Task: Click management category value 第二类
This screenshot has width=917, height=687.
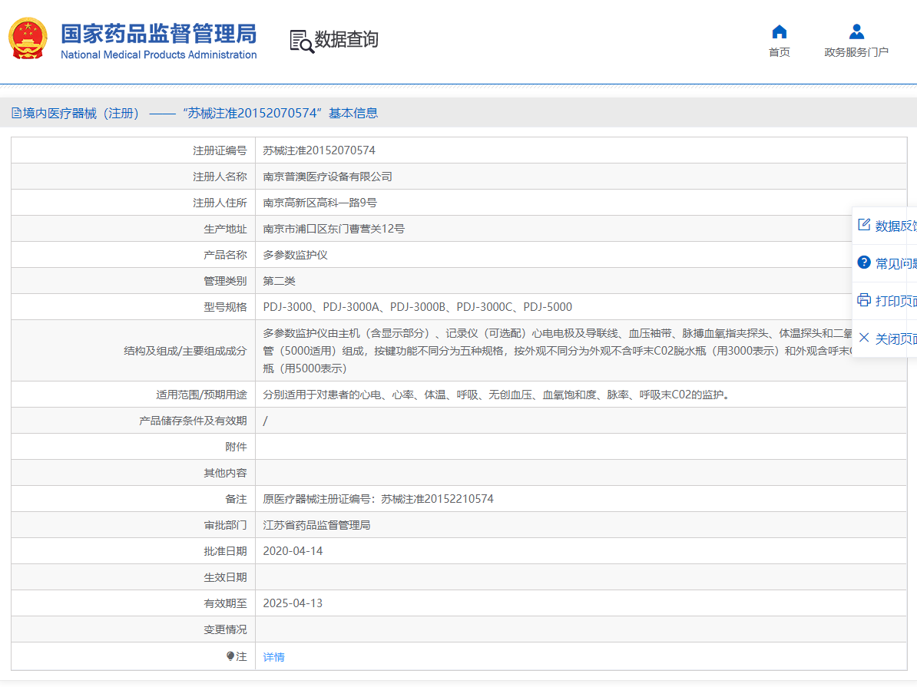Action: click(279, 281)
